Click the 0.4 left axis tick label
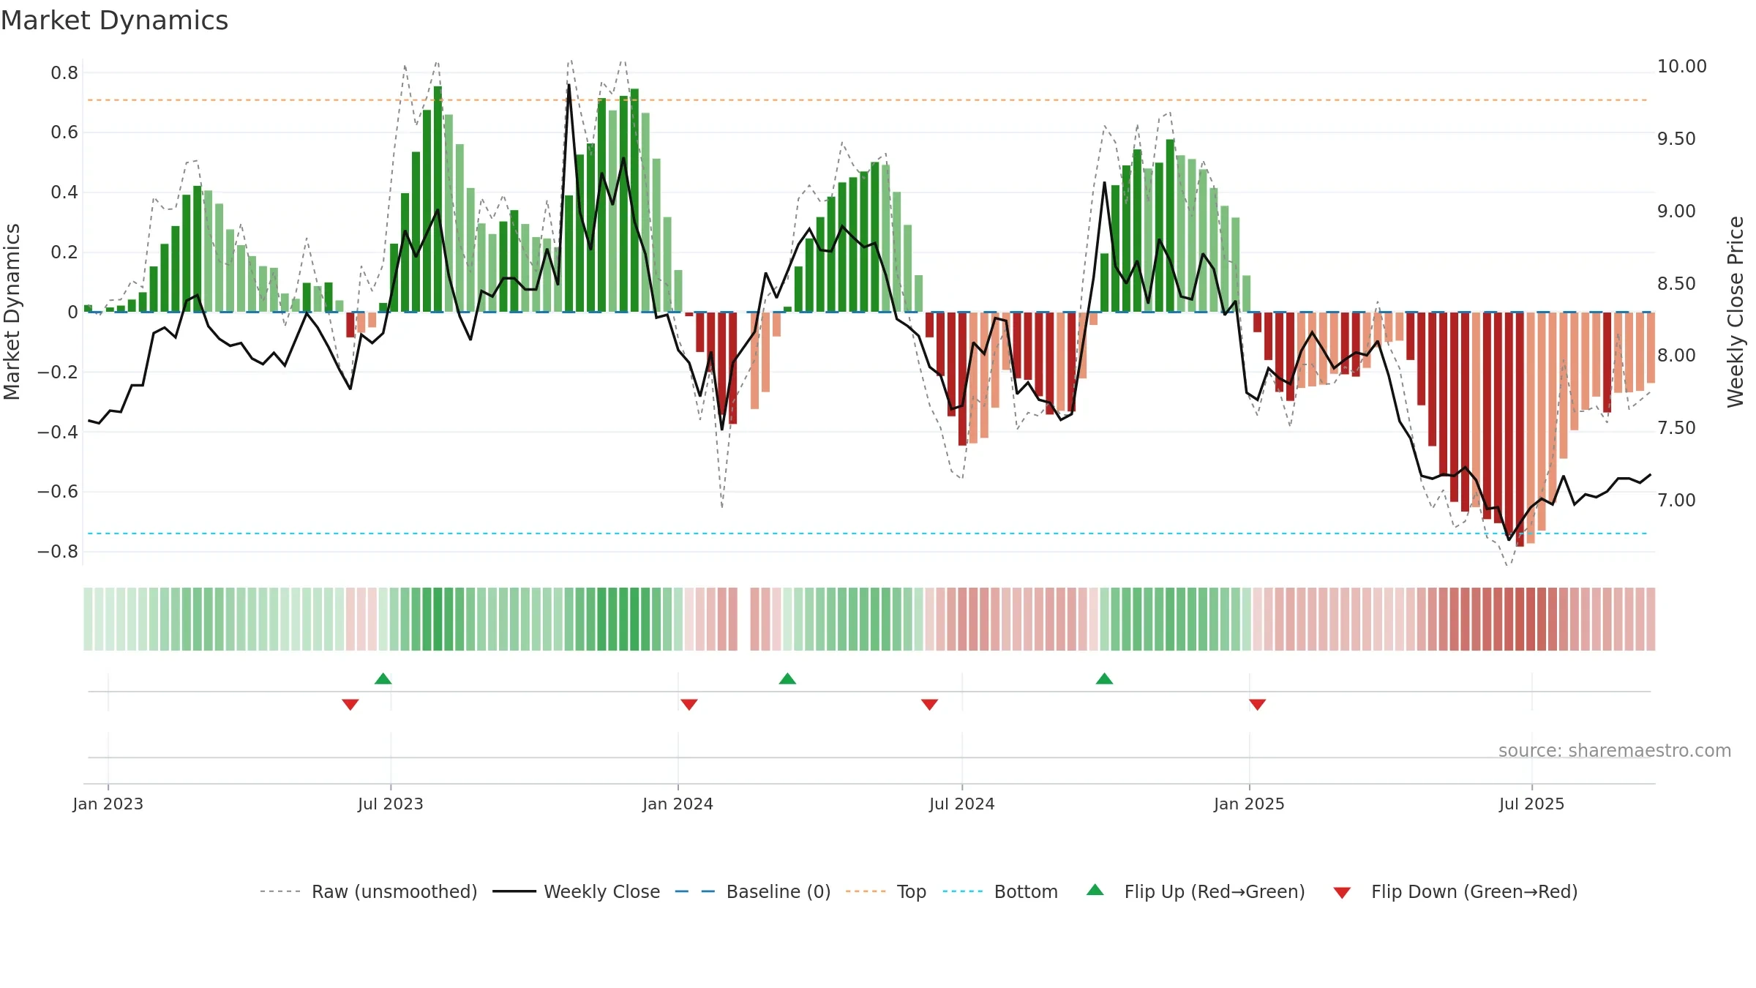1756x988 pixels. coord(64,192)
